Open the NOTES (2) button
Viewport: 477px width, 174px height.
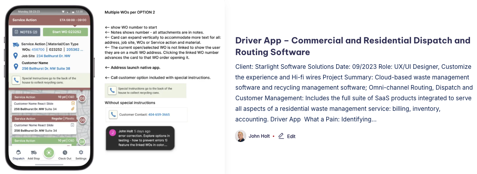click(x=27, y=32)
